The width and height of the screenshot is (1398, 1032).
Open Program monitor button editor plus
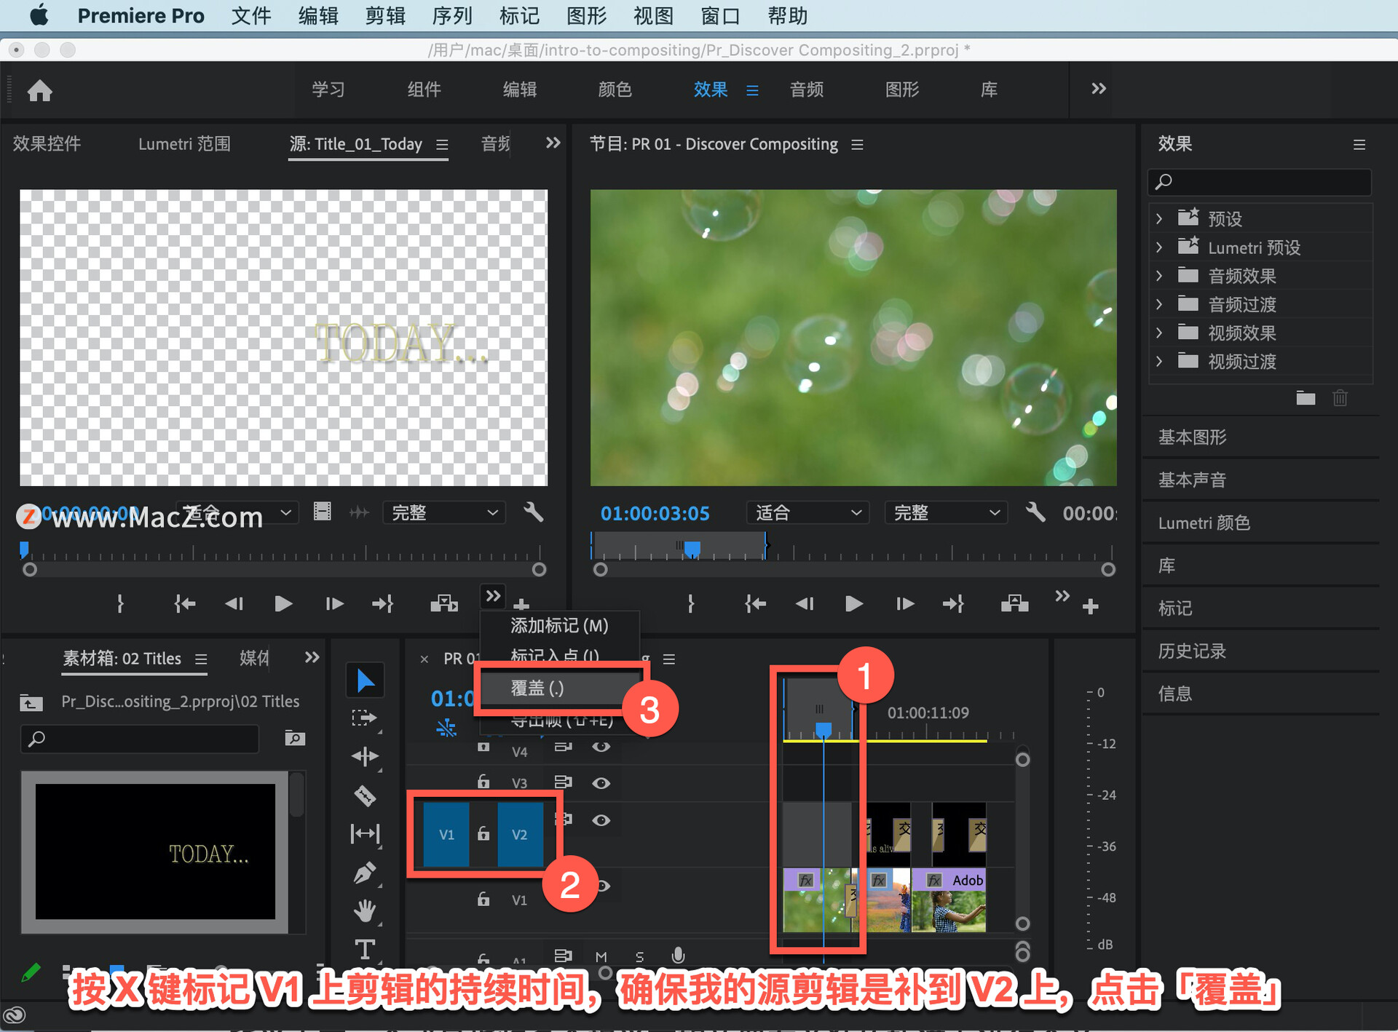[1090, 606]
